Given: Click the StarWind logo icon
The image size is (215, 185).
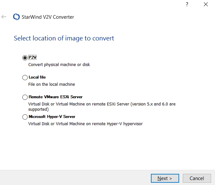Looking at the screenshot, I should (16, 17).
